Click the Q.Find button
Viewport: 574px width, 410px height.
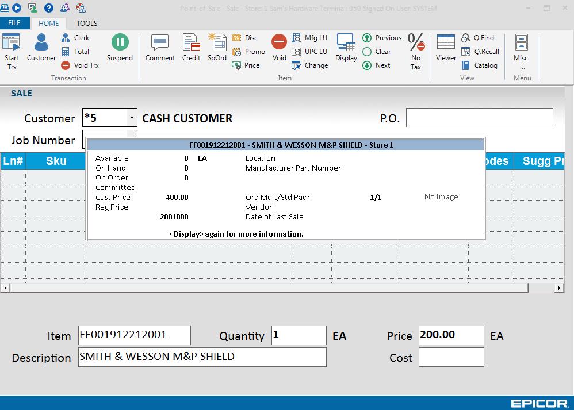[x=478, y=38]
